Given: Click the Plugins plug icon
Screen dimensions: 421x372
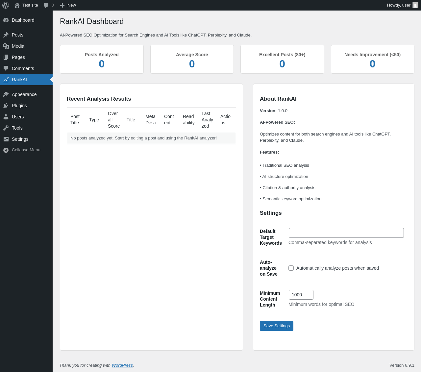Looking at the screenshot, I should tap(6, 106).
